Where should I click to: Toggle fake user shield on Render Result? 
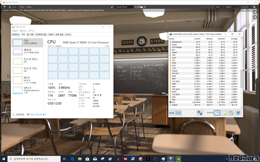click(x=135, y=7)
